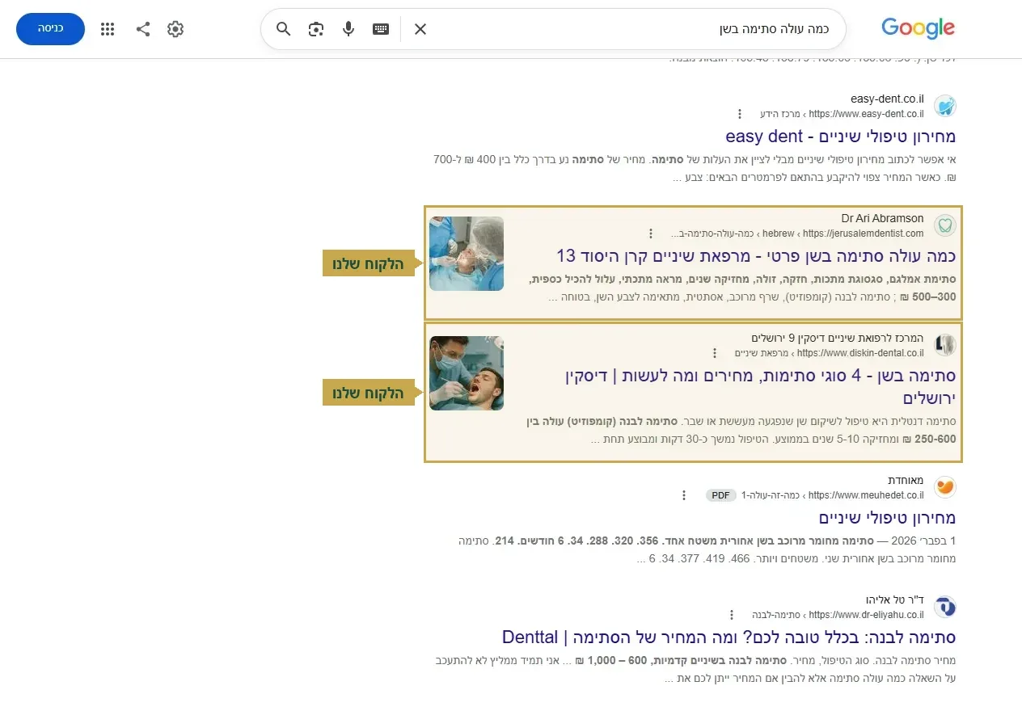The height and width of the screenshot is (711, 1022).
Task: Click the easy-dent favicon icon
Action: click(944, 106)
